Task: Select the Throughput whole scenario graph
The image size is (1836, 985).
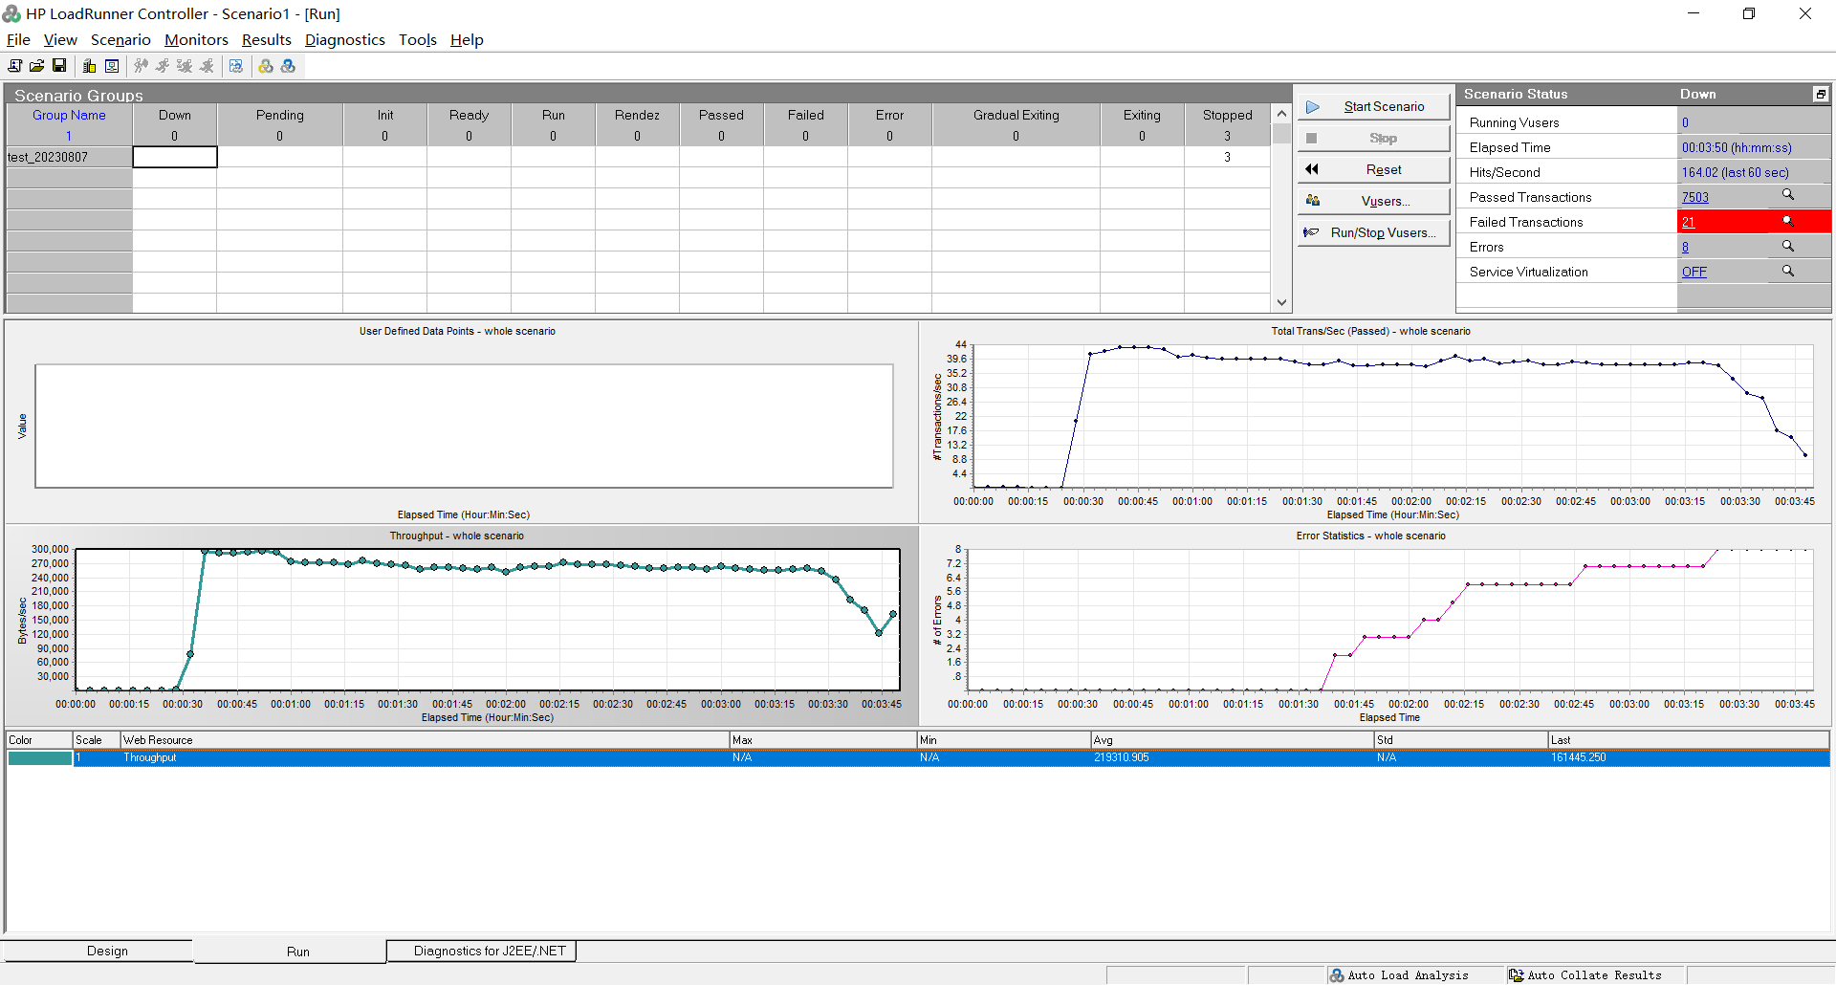Action: point(460,625)
